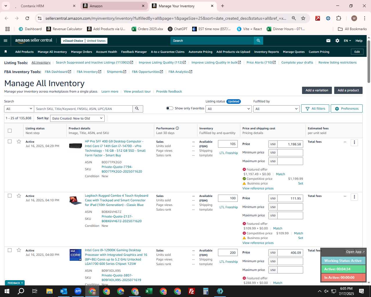The height and width of the screenshot is (297, 371).
Task: Select the Logitech Rugged Combo listing checkbox
Action: tap(10, 196)
